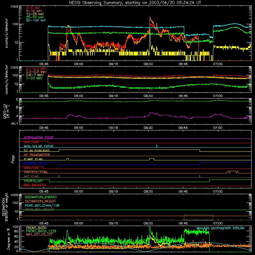Click the FRONTS_OFF flag label

point(33,181)
